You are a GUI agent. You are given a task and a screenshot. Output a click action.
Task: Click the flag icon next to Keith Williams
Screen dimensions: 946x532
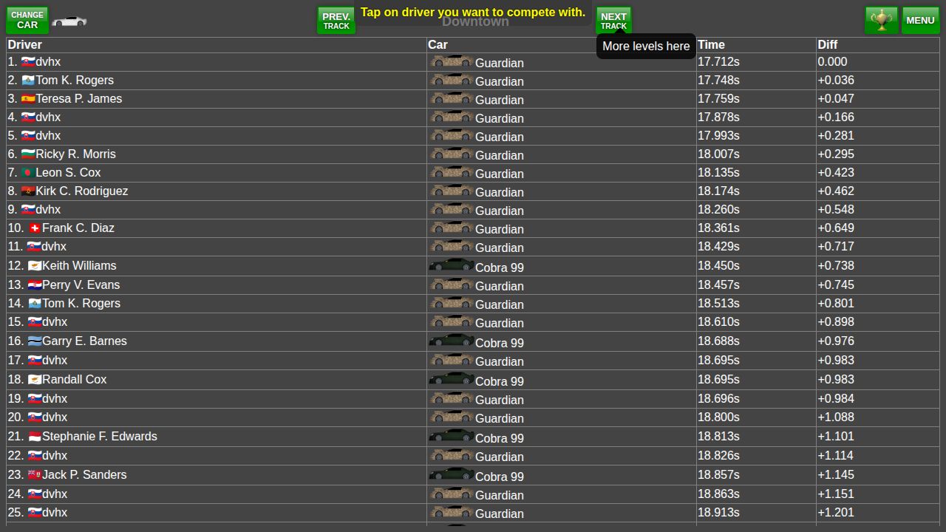pyautogui.click(x=34, y=266)
